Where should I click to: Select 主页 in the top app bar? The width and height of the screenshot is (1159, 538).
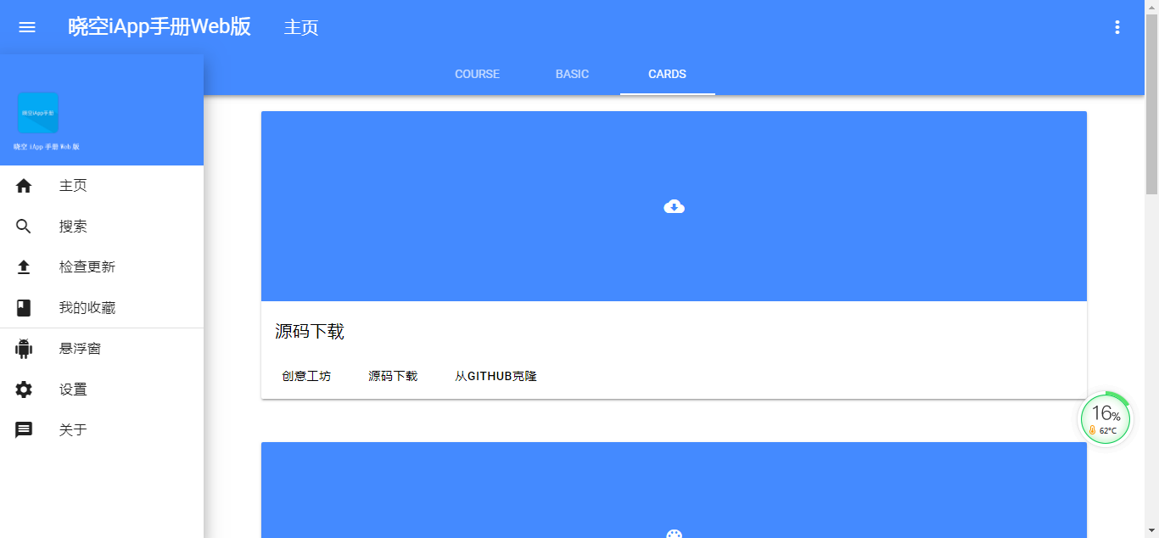pos(300,27)
